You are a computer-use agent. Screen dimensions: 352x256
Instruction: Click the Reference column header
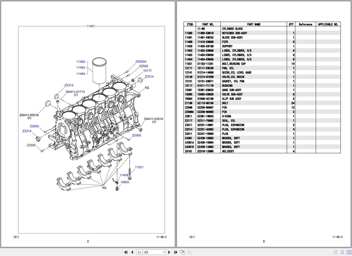pos(305,24)
